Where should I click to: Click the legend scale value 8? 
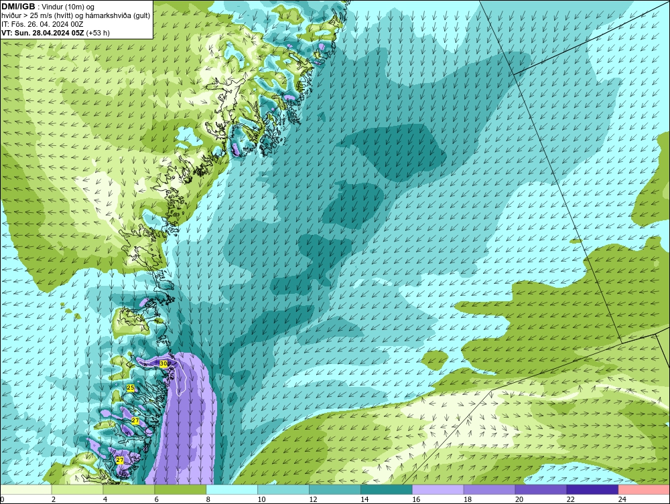[x=208, y=499]
